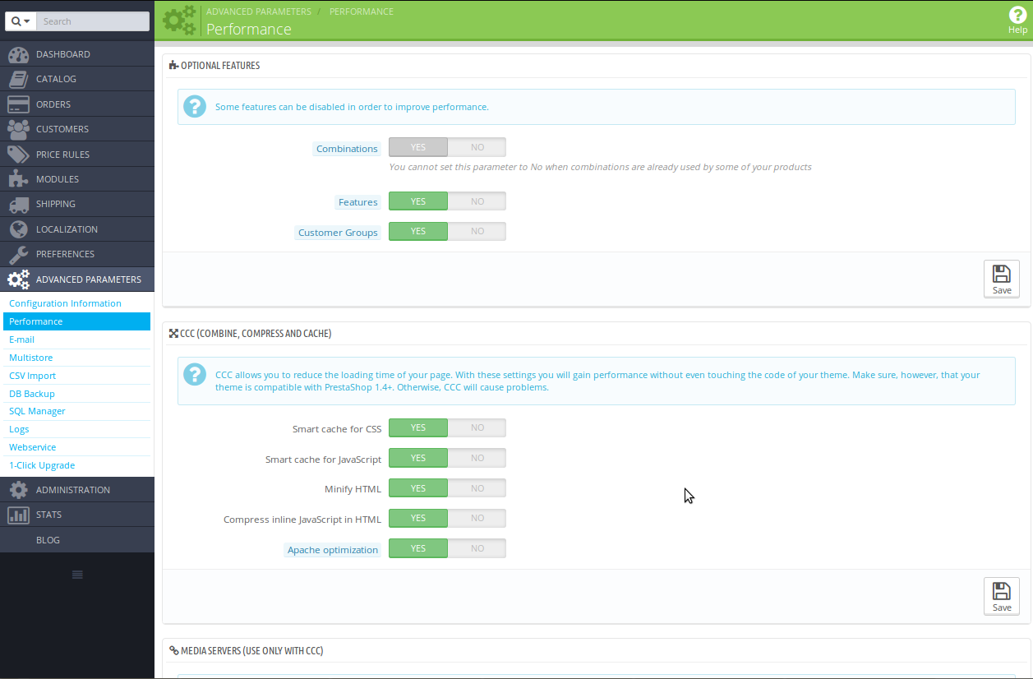This screenshot has height=679, width=1033.
Task: Set Features toggle to No
Action: (477, 201)
